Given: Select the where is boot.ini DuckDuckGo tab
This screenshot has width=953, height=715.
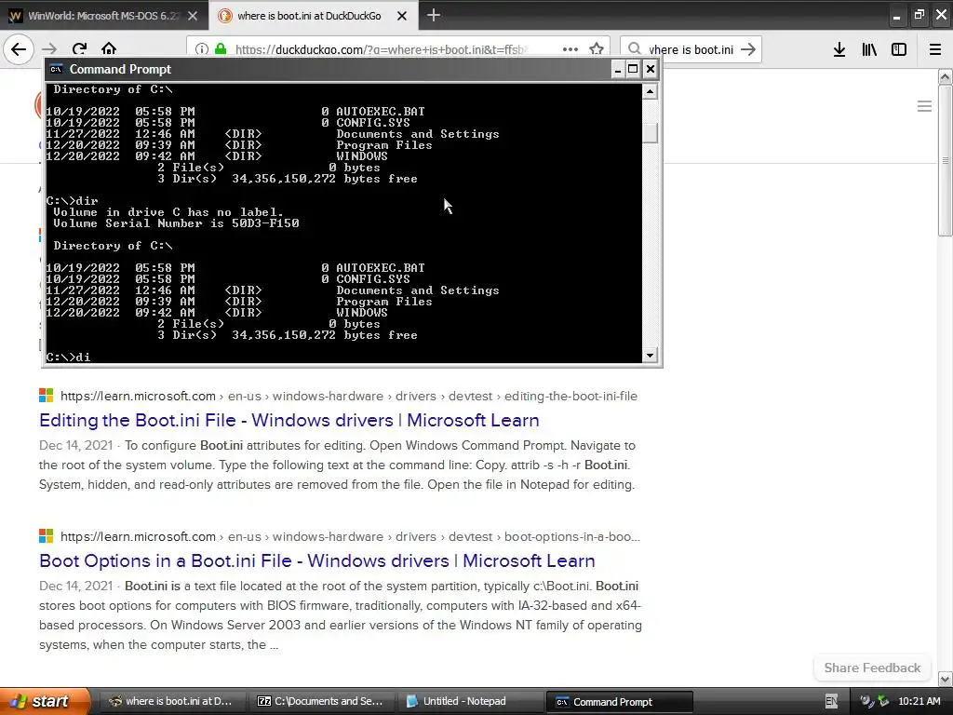Looking at the screenshot, I should [314, 16].
